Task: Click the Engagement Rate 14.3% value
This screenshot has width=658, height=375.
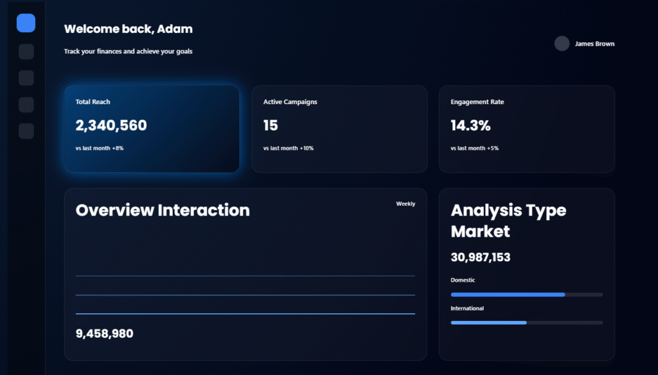Action: (470, 125)
